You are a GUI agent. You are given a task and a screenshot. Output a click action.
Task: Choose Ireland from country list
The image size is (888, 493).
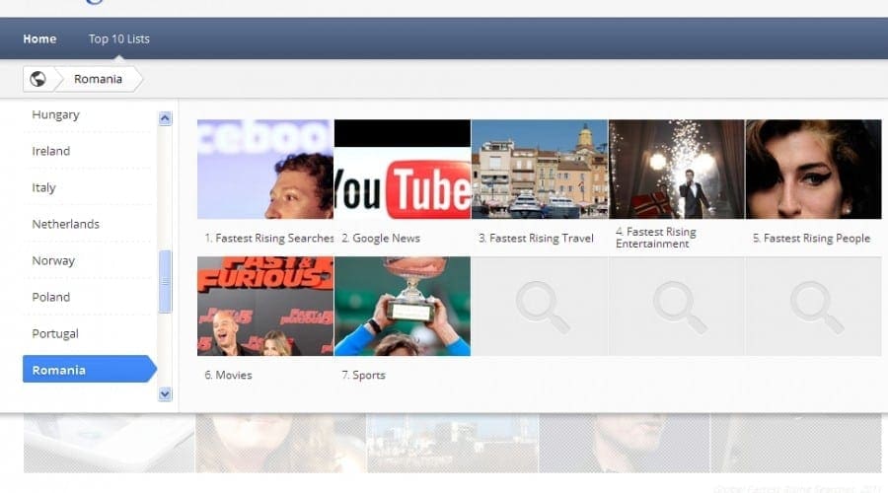tap(51, 151)
